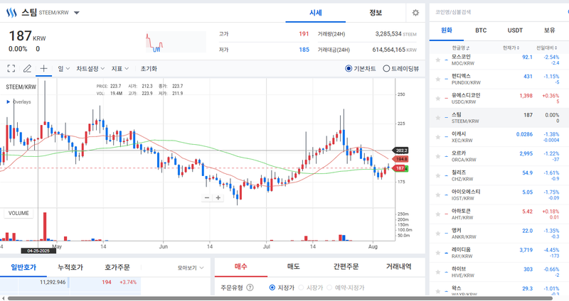Open the 누적호가 order book tab
Screen dimensions: 569x301
pyautogui.click(x=70, y=268)
